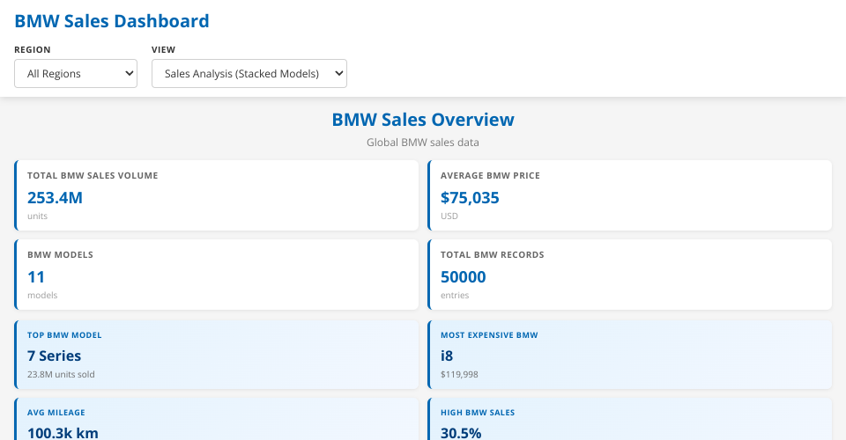Click the VIEW field label

pos(163,50)
